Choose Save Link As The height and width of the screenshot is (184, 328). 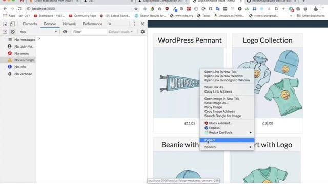click(227, 87)
